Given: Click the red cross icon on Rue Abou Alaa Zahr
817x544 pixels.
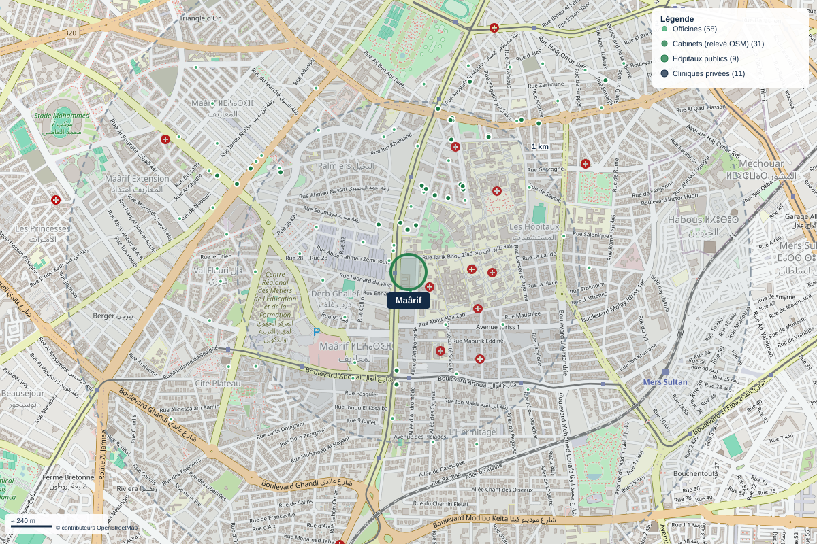Looking at the screenshot, I should [x=478, y=309].
